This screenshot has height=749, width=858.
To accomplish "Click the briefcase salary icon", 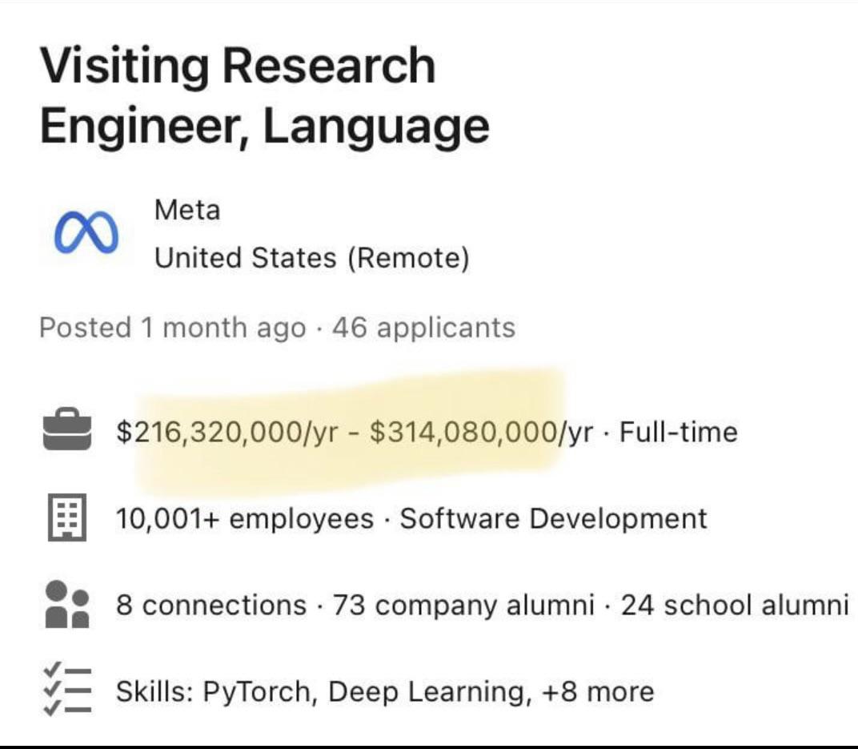I will point(66,433).
